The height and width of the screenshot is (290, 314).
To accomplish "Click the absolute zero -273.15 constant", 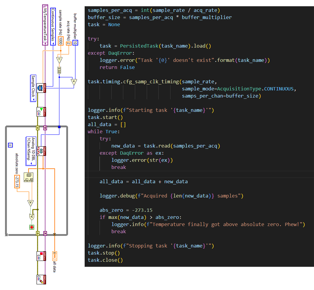I will 17,182.
